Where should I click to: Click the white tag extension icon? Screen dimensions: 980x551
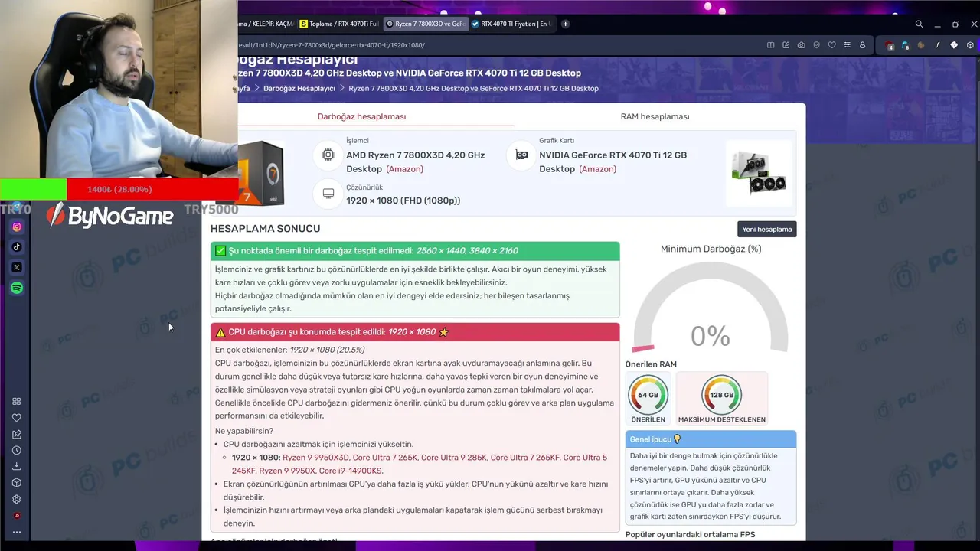click(953, 45)
